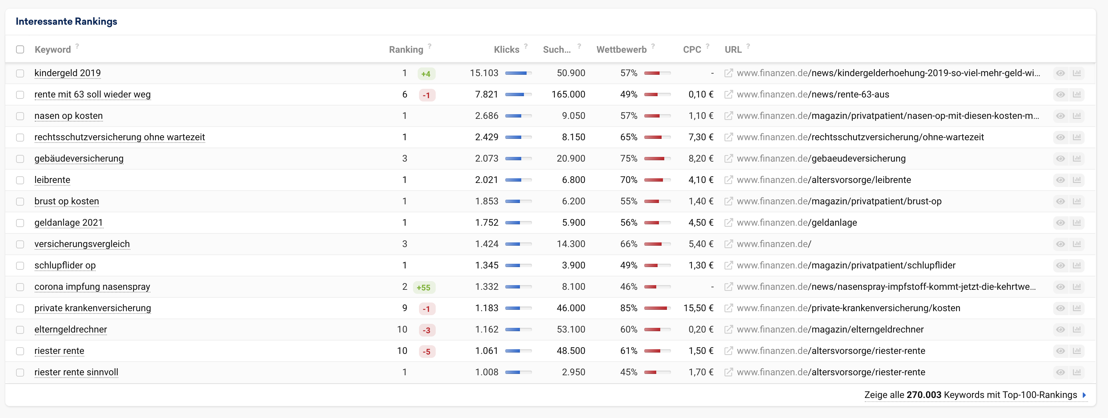Viewport: 1108px width, 418px height.
Task: Open the www.finanzen.de/ homepage URL
Action: click(x=774, y=244)
